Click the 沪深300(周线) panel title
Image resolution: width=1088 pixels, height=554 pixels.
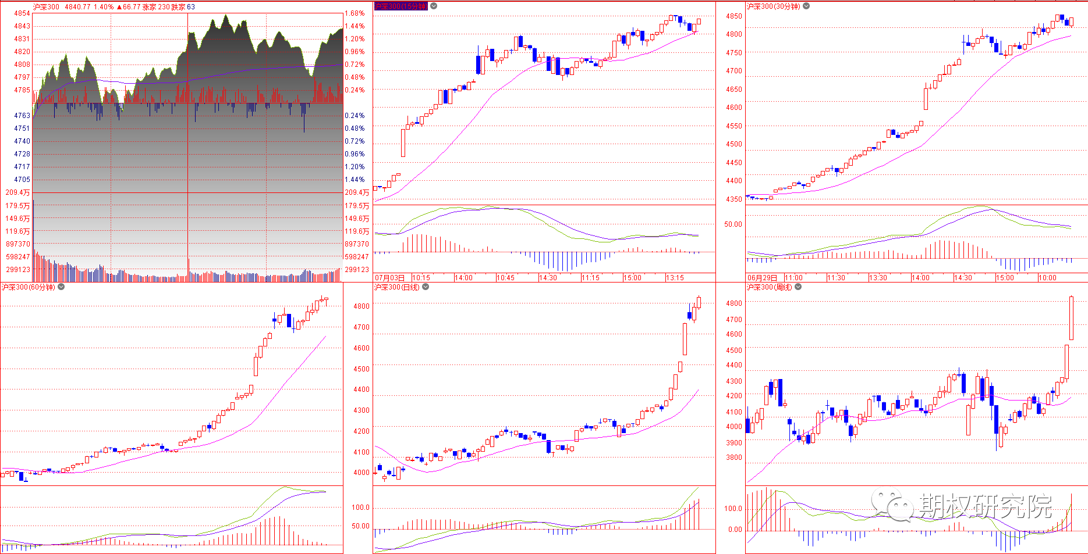click(770, 287)
